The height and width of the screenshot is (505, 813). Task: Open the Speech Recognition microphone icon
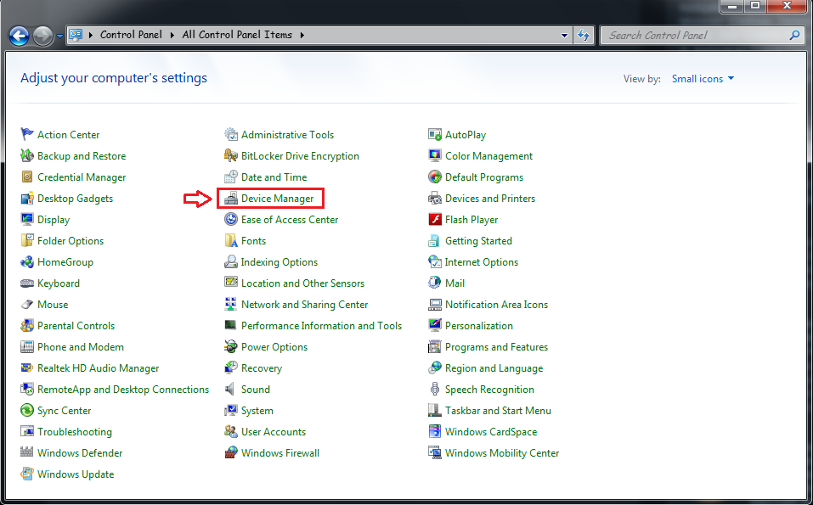pyautogui.click(x=434, y=390)
